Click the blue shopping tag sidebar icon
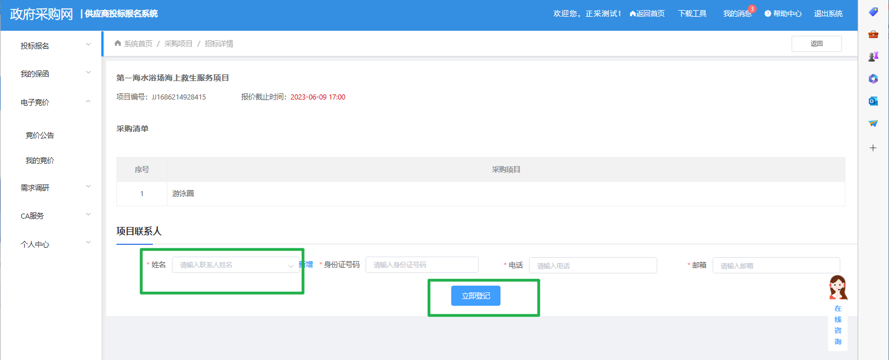889x360 pixels. (x=873, y=12)
